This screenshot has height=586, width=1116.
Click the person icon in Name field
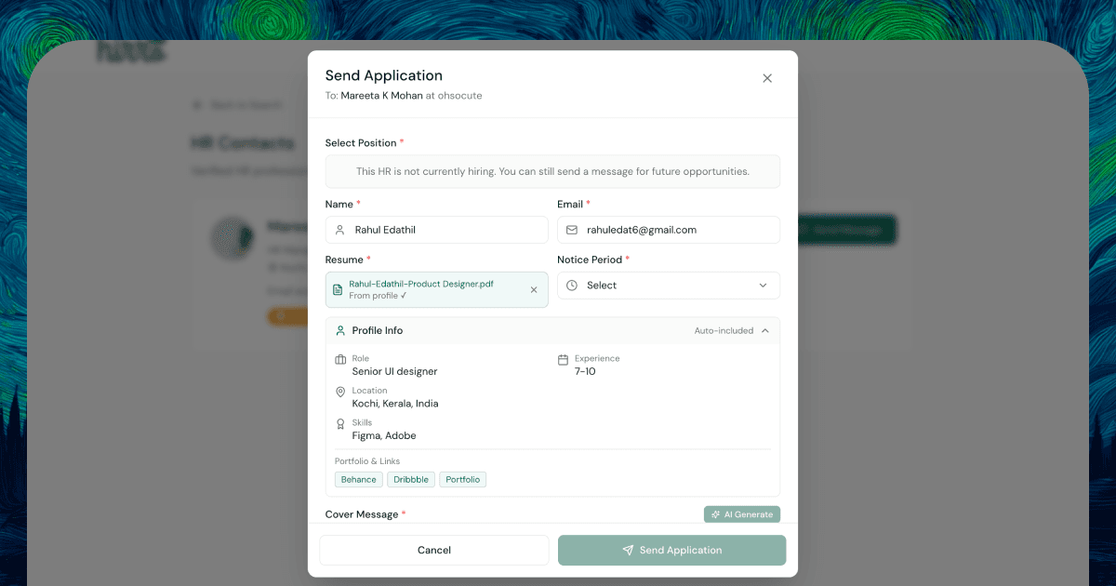point(340,230)
